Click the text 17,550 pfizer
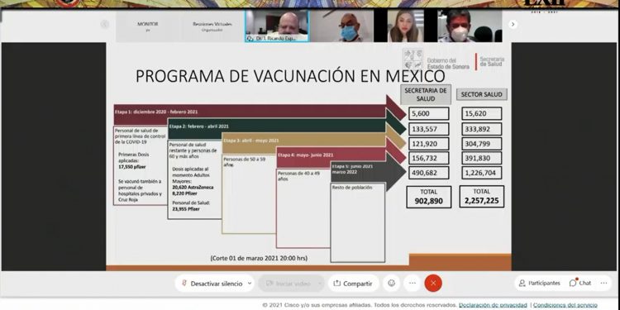620x310 pixels. (132, 167)
